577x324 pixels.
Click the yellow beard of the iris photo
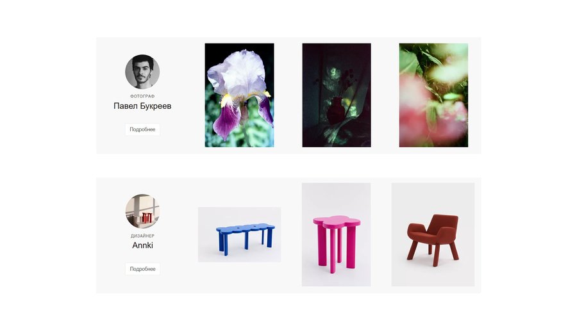[228, 100]
